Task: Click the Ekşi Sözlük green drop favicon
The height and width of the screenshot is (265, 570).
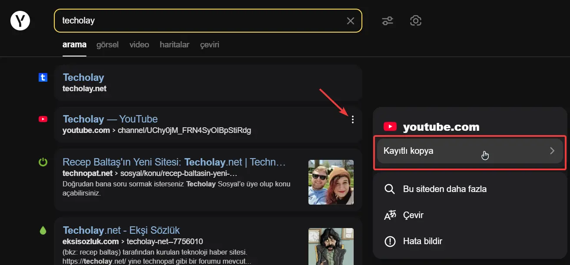Action: click(x=43, y=231)
